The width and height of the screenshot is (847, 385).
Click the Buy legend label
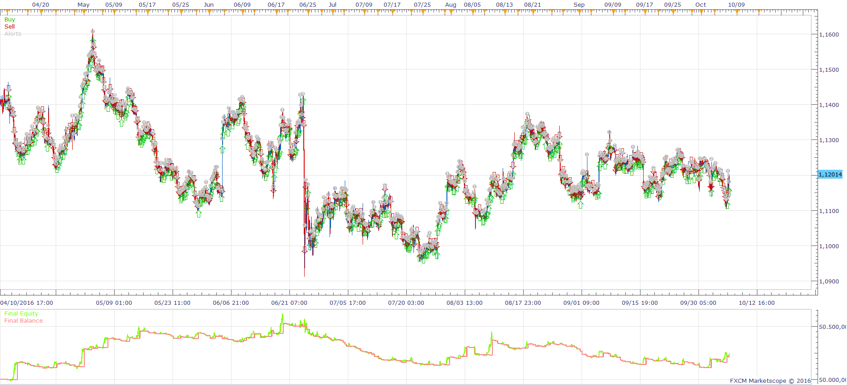coord(9,20)
